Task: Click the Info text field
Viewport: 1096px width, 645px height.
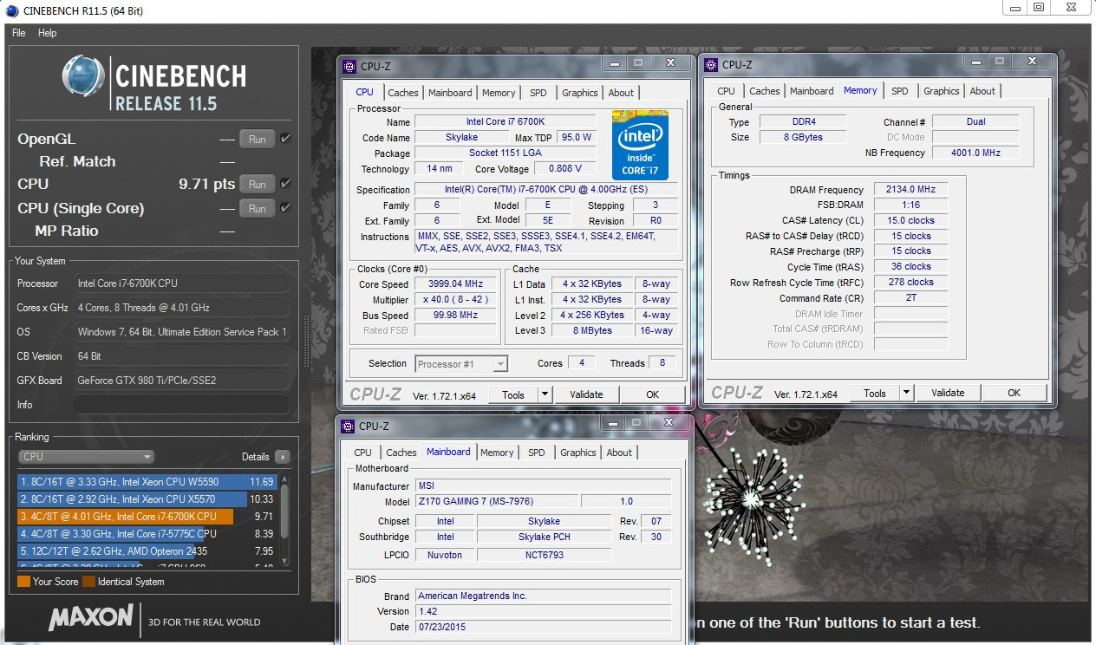Action: pos(181,405)
